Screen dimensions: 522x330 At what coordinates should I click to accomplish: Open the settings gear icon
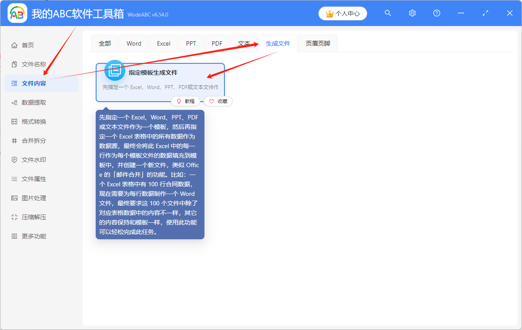[412, 13]
